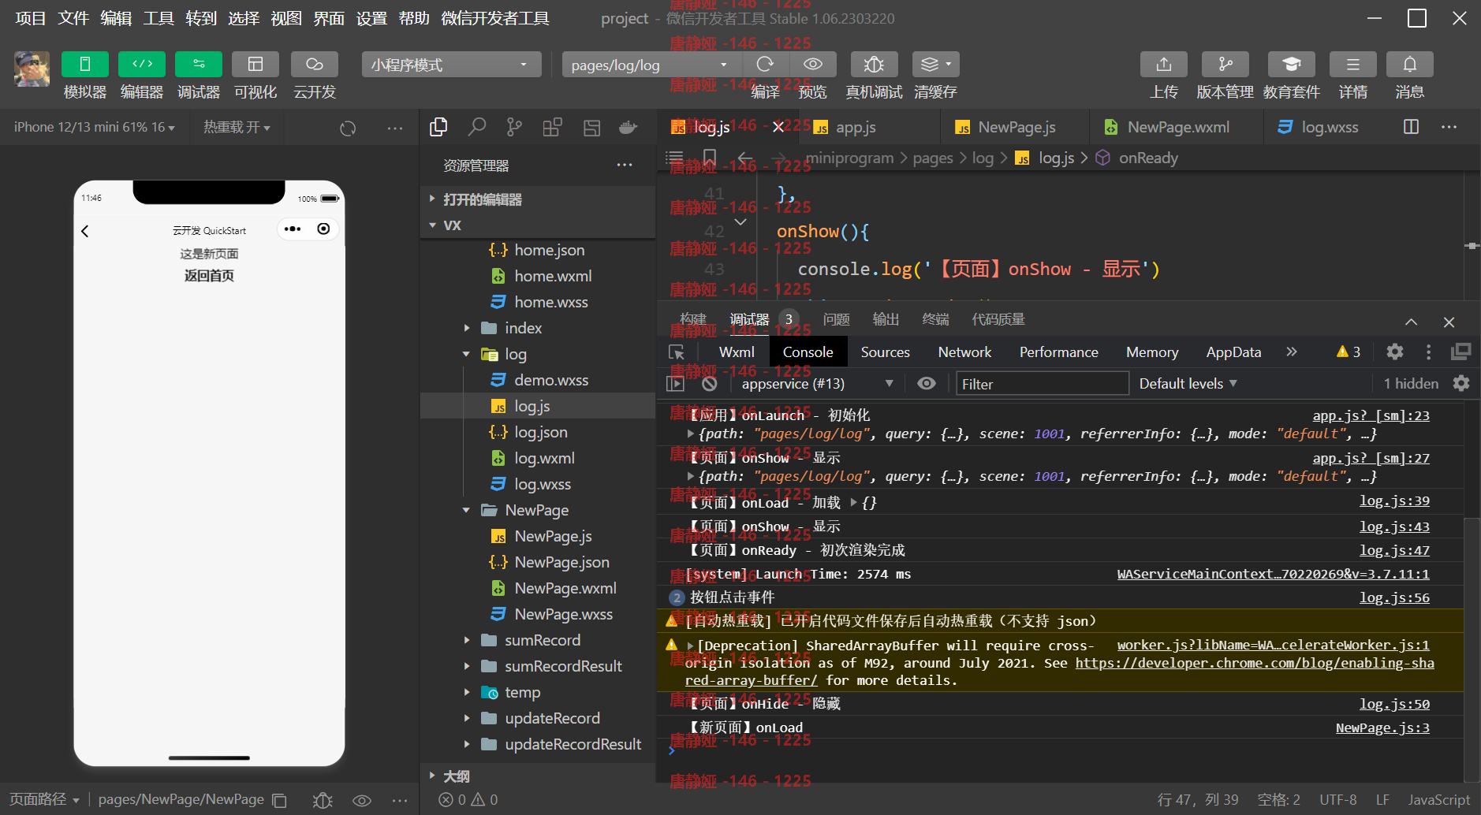Open the mini program mode dropdown

point(451,65)
